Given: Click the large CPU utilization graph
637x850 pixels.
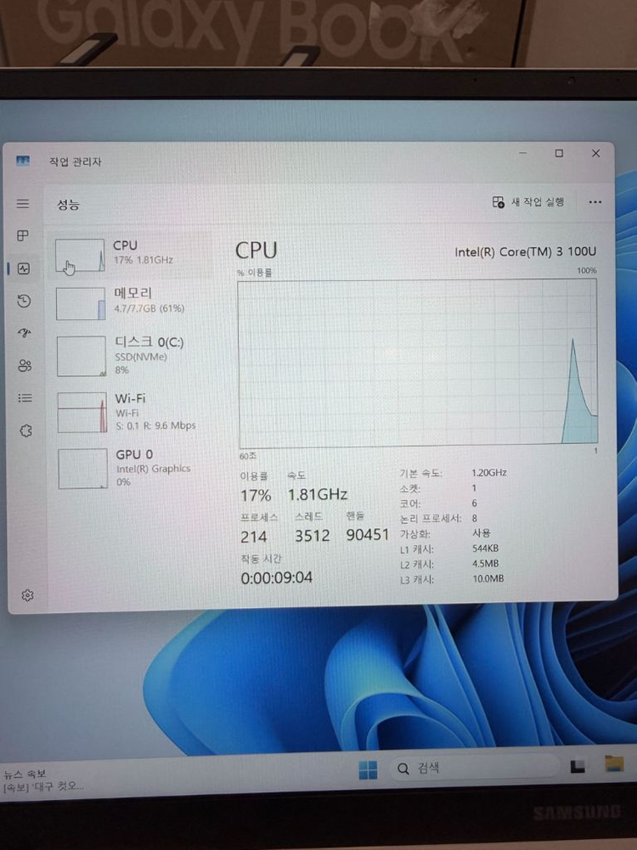Looking at the screenshot, I should tap(418, 362).
